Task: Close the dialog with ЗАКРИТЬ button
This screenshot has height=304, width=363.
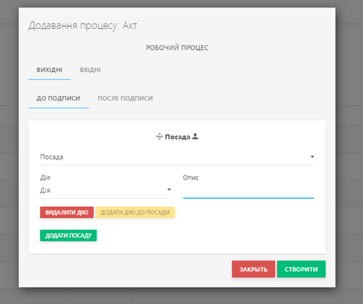Action: 253,269
